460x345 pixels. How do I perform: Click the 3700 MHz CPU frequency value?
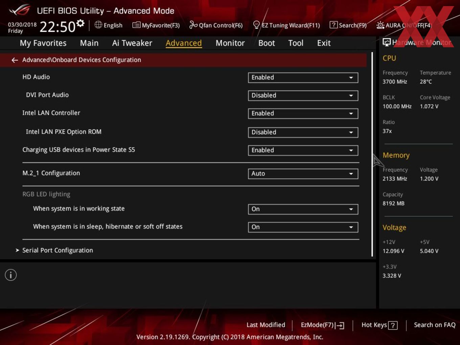[395, 82]
